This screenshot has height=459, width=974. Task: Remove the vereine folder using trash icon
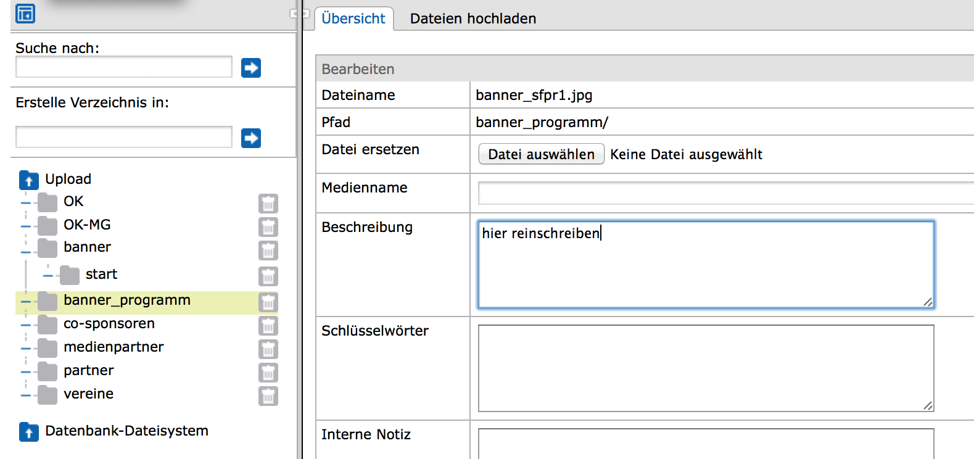(x=268, y=395)
